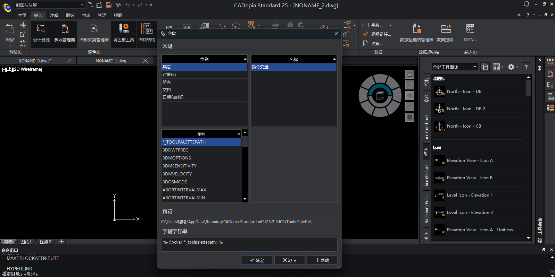Expand the 制图与注解 workspace dropdown

[82, 5]
